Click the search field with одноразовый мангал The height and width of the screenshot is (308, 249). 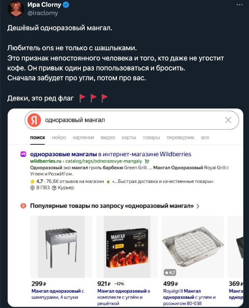pyautogui.click(x=132, y=120)
